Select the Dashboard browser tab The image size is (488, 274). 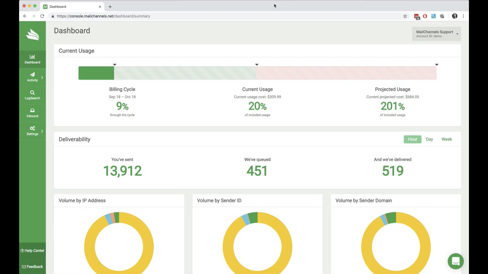(x=72, y=6)
